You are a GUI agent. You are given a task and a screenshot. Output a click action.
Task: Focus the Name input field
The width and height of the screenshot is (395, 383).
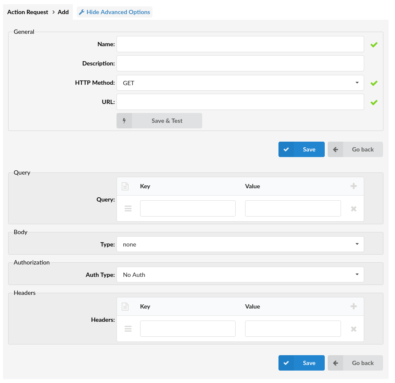click(x=240, y=44)
